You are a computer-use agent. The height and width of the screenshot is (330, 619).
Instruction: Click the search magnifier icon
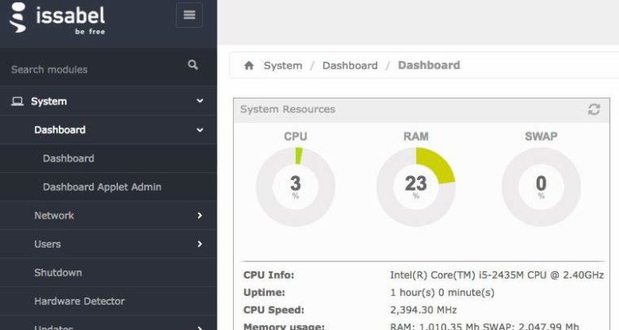[x=193, y=65]
